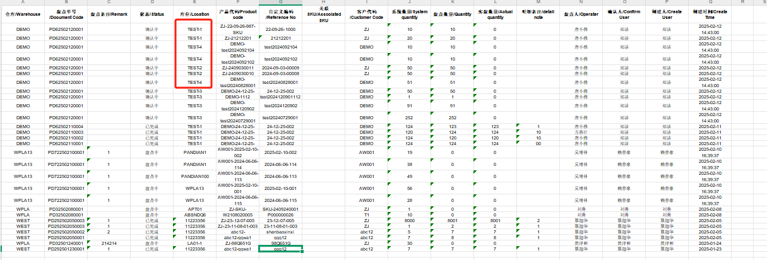Select reference cell 2025-02-10-002
The image size is (767, 260).
click(281, 152)
